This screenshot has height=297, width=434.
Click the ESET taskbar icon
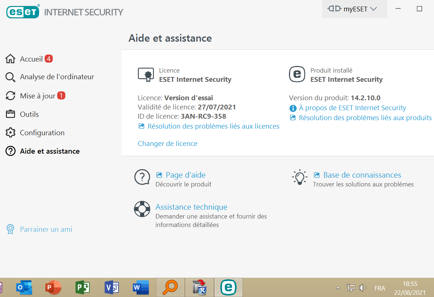coord(228,288)
